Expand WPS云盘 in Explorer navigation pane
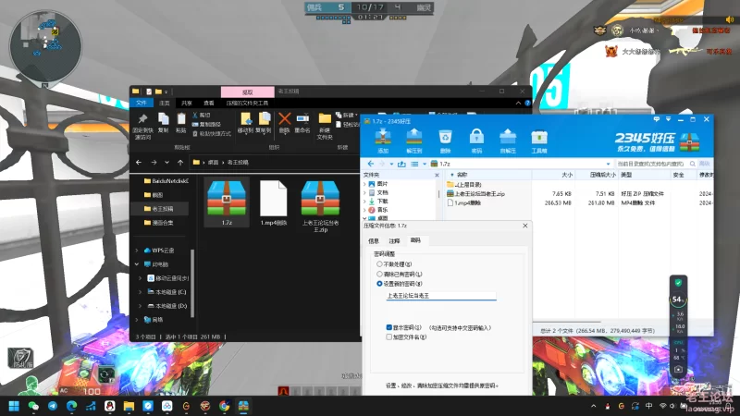The image size is (740, 416). pyautogui.click(x=137, y=251)
